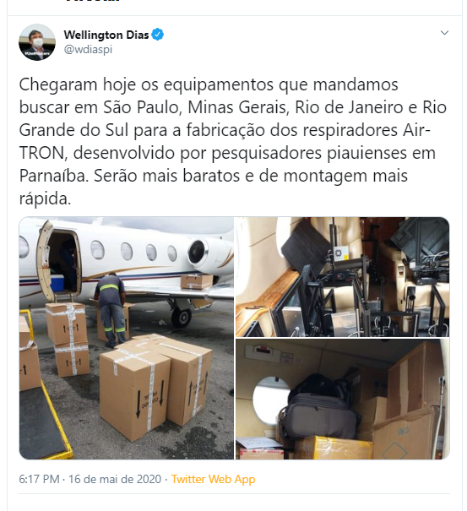Image resolution: width=467 pixels, height=511 pixels.
Task: Expand the tweet options chevron
Action: (x=444, y=33)
